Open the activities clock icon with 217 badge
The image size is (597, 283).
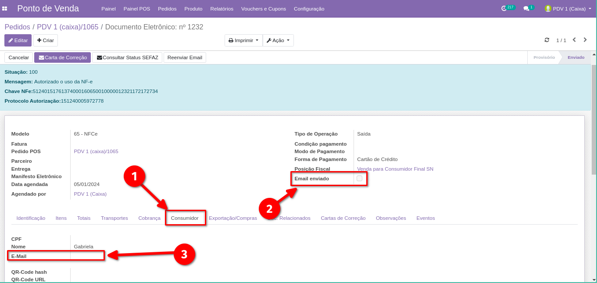click(x=504, y=8)
